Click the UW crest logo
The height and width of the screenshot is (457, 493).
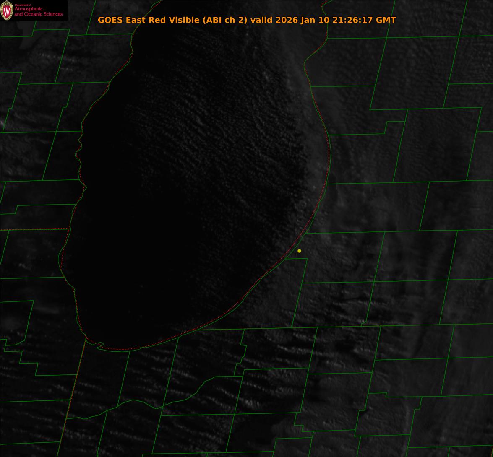tap(7, 11)
